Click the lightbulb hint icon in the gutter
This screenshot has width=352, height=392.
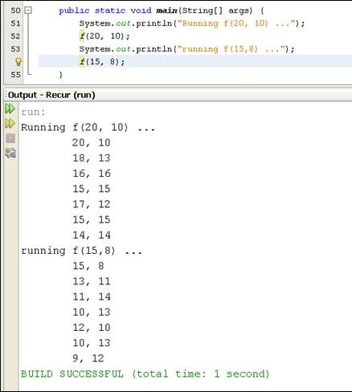coord(18,62)
